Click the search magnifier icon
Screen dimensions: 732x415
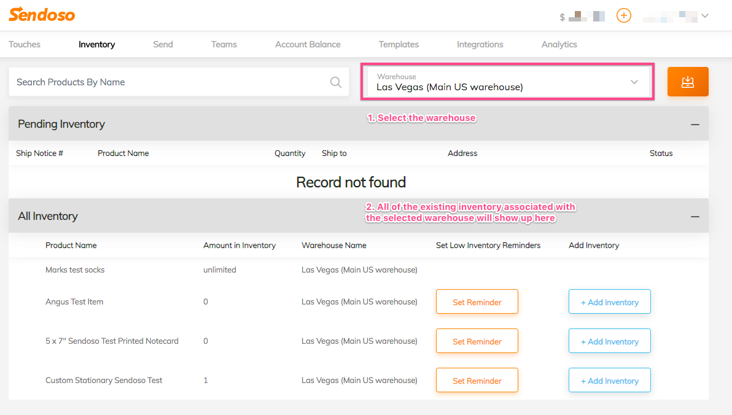[336, 82]
